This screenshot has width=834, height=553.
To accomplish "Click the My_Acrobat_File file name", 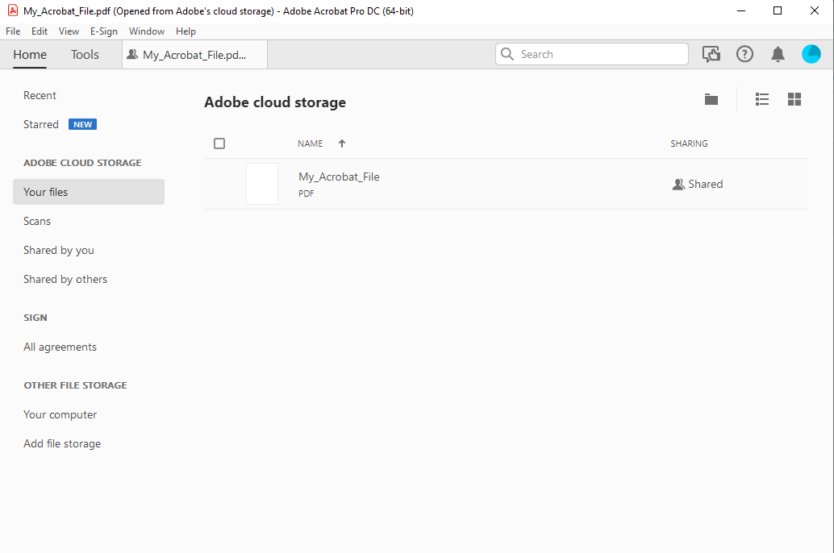I will tap(339, 177).
